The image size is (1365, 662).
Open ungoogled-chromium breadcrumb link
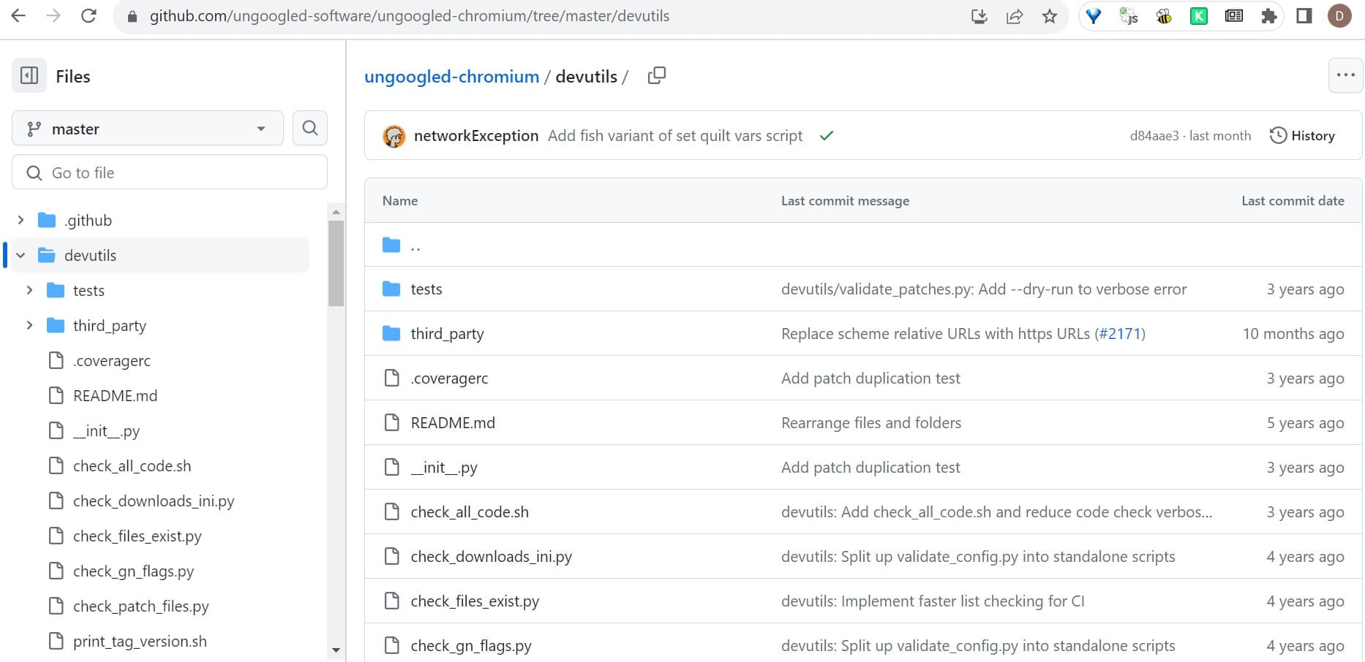451,76
